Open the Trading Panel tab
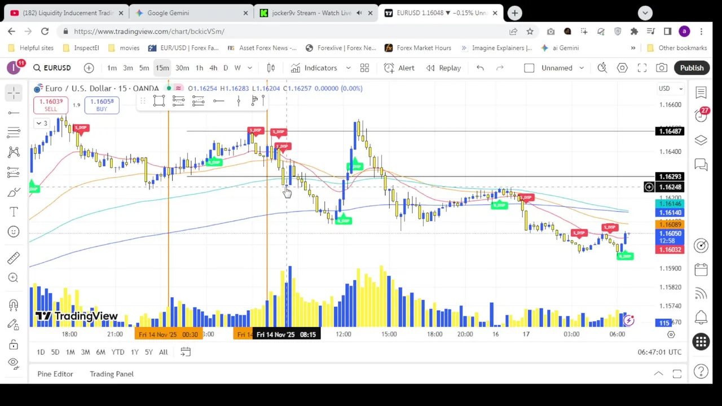Viewport: 722px width, 406px height. pyautogui.click(x=112, y=374)
